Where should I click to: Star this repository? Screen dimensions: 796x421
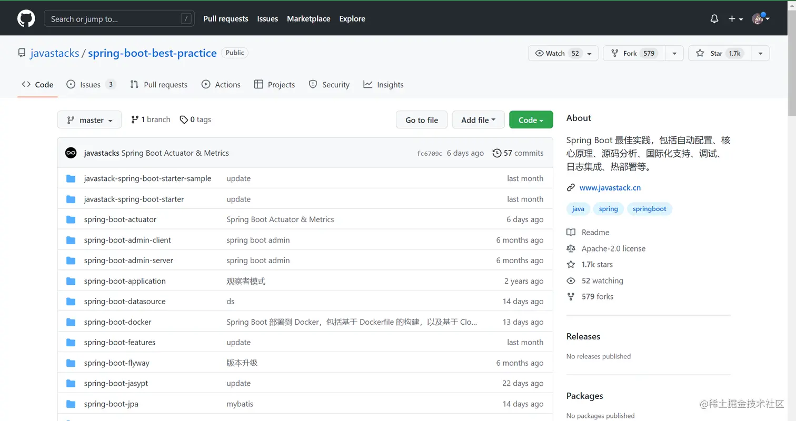pos(719,53)
